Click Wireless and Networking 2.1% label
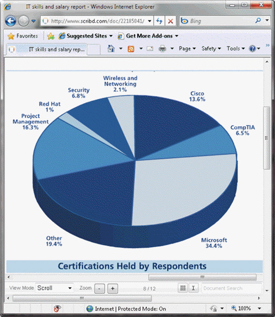Screen dimensions: 275x317 (x=120, y=84)
